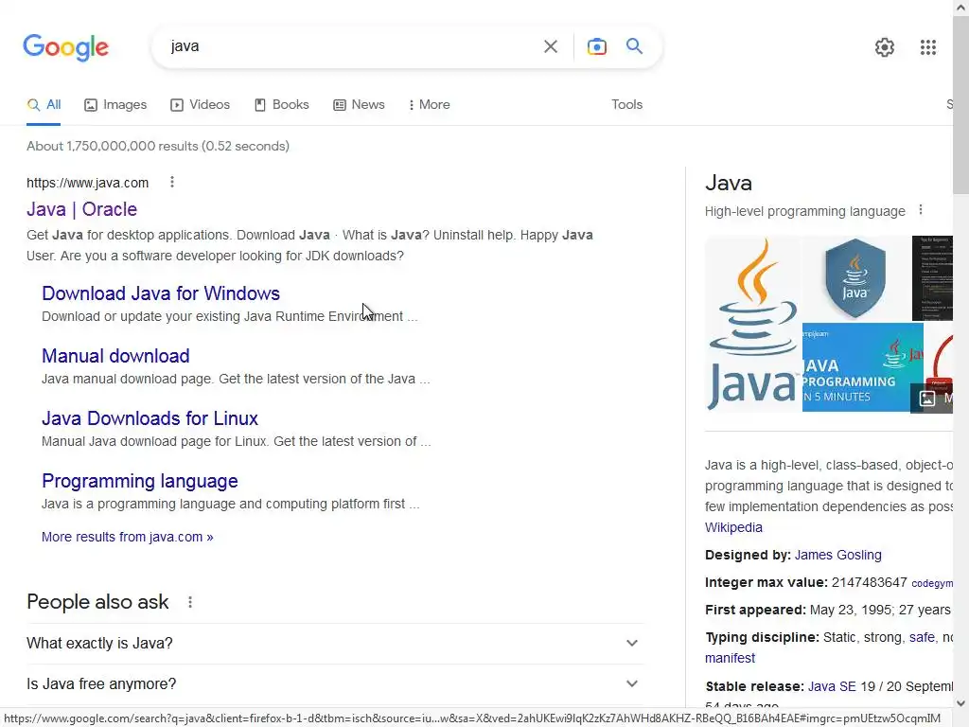This screenshot has height=727, width=969.
Task: Open the More search categories menu
Action: (x=430, y=104)
